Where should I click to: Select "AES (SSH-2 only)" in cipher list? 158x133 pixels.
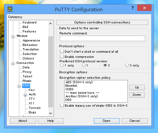coord(79,82)
